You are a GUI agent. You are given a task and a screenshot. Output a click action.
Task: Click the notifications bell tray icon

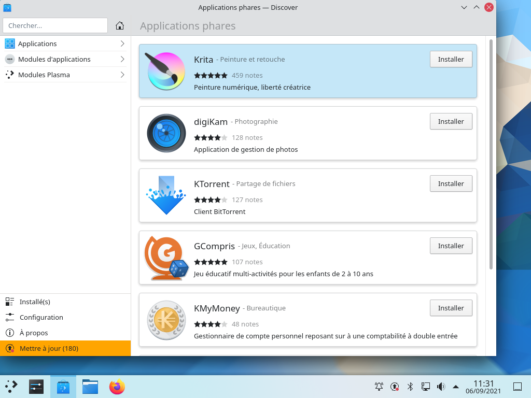tap(379, 387)
